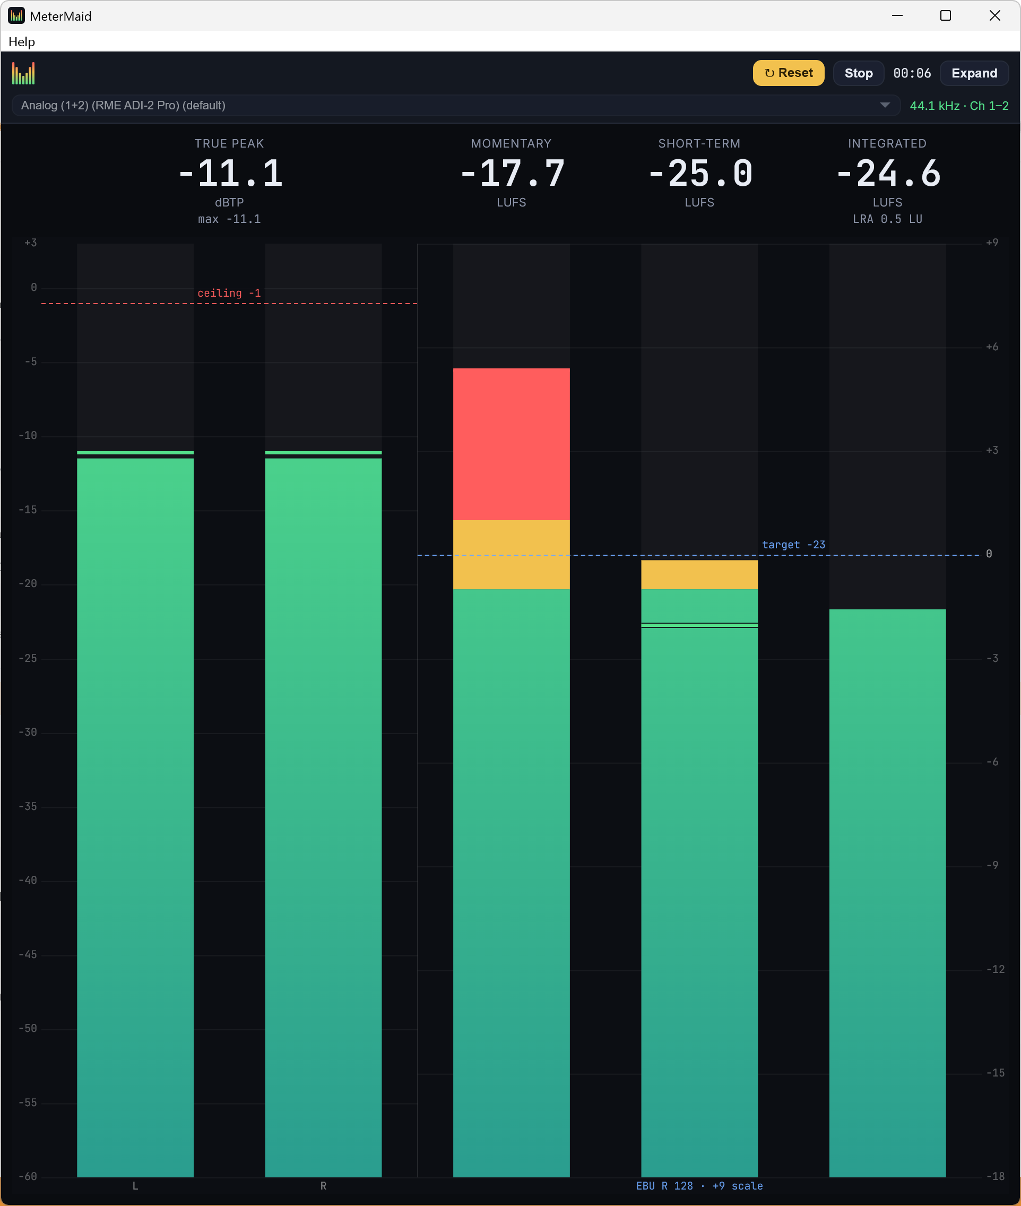Click the right channel R peak bar
Viewport: 1021px width, 1206px height.
coord(324,816)
